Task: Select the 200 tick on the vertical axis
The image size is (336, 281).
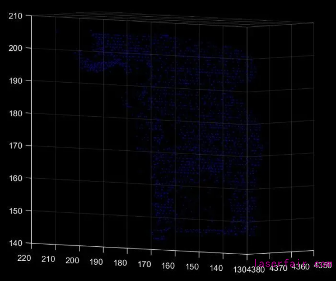Action: pyautogui.click(x=15, y=48)
